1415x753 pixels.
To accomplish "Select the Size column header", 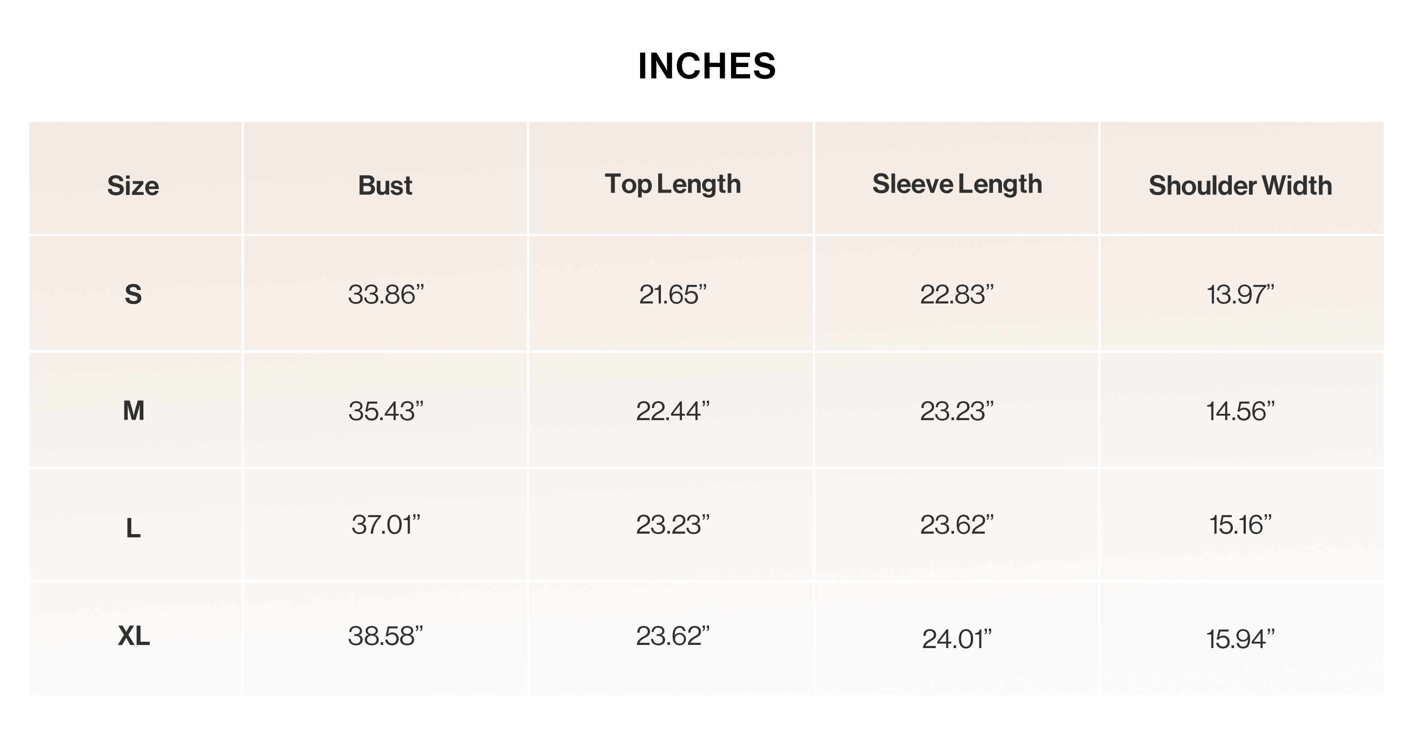I will tap(133, 185).
